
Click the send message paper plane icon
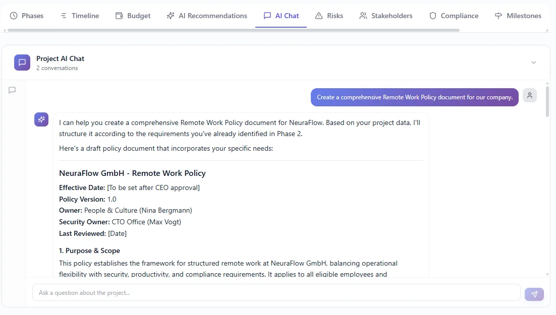(534, 294)
